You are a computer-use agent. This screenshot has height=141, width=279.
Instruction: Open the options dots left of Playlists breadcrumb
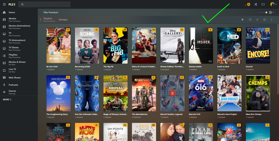point(41,20)
